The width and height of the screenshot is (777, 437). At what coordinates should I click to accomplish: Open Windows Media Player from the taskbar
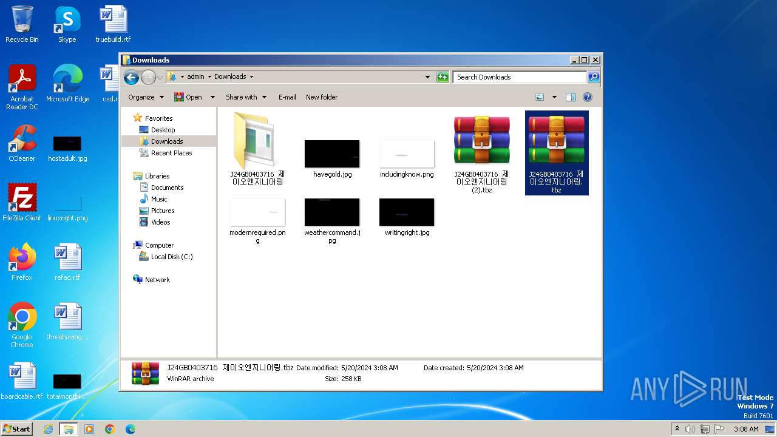tap(89, 429)
